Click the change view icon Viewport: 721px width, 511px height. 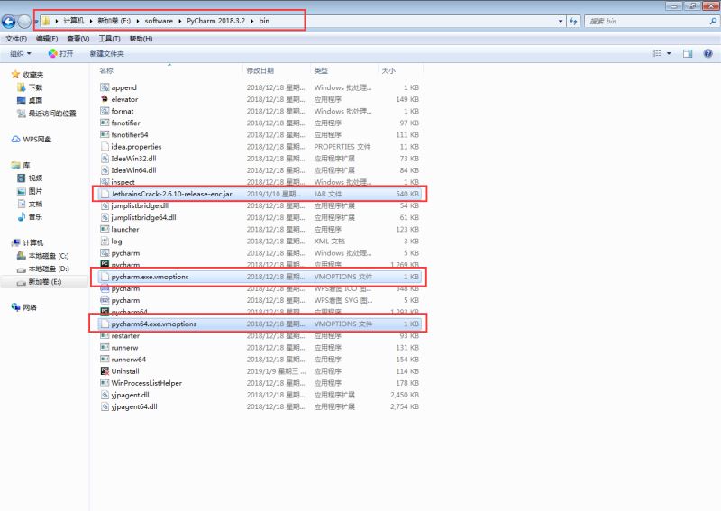pyautogui.click(x=656, y=54)
